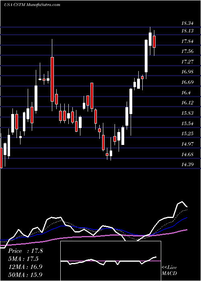The image size is (201, 281).
Task: Click the 5MA : 17.5 readout
Action: (23, 259)
